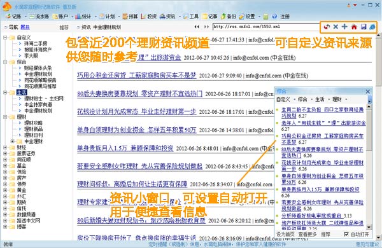
Task: Click 设为首页 in the news popup
Action: click(x=285, y=234)
